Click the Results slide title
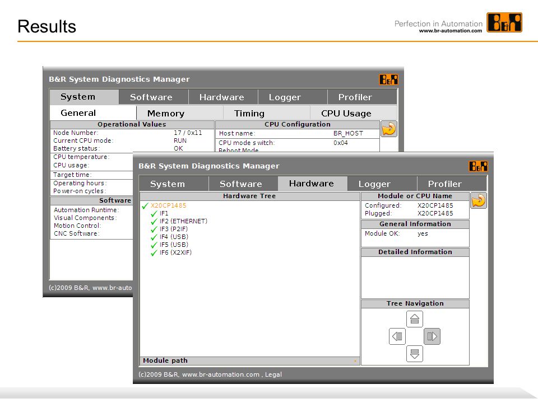This screenshot has width=538, height=403. 47,26
